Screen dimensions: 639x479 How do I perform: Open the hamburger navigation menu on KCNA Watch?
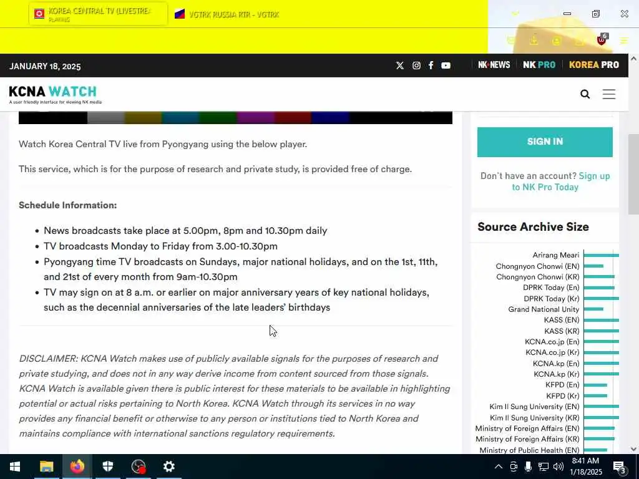point(609,94)
